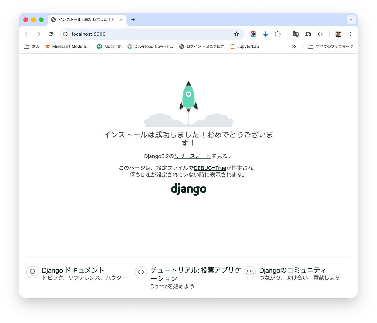
Task: Click the django logo
Action: pyautogui.click(x=188, y=189)
